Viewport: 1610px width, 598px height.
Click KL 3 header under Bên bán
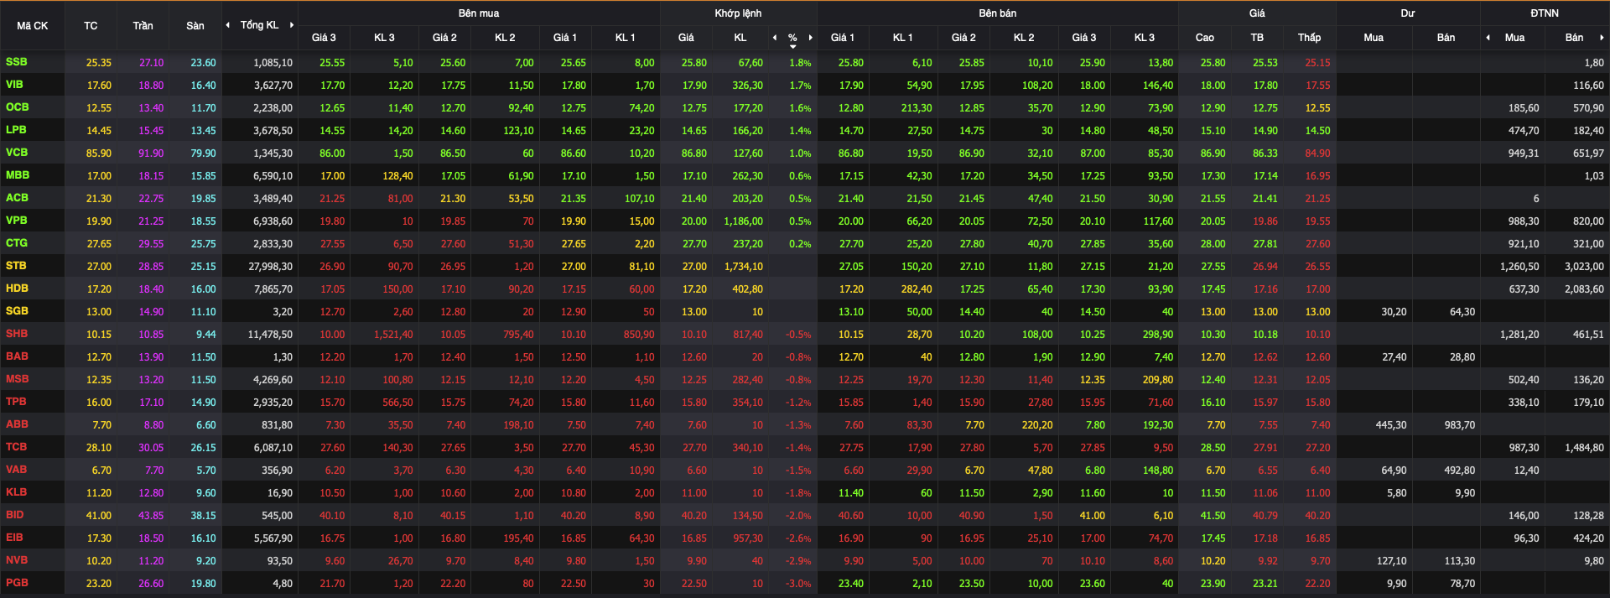coord(1145,38)
